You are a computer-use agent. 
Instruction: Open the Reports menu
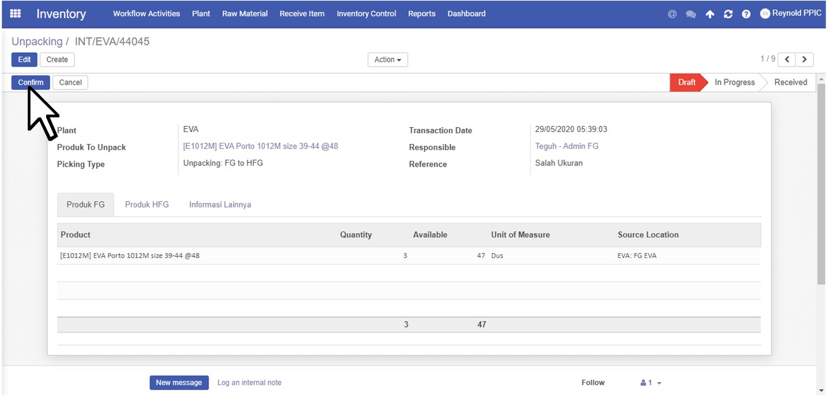click(422, 13)
